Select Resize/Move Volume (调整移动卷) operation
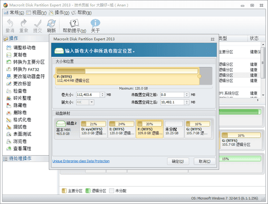The height and width of the screenshot is (204, 268). [21, 47]
